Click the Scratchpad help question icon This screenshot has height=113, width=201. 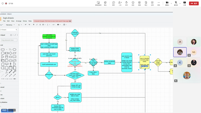coord(11,35)
